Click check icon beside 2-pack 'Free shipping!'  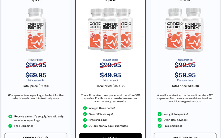pos(160,126)
